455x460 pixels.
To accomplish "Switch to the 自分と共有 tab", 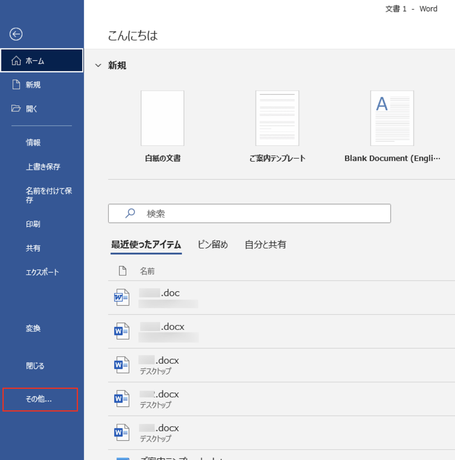I will point(265,245).
